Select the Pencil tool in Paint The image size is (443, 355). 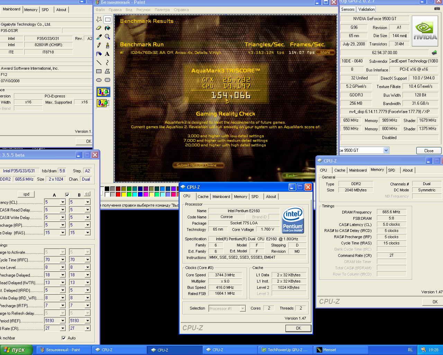[99, 45]
